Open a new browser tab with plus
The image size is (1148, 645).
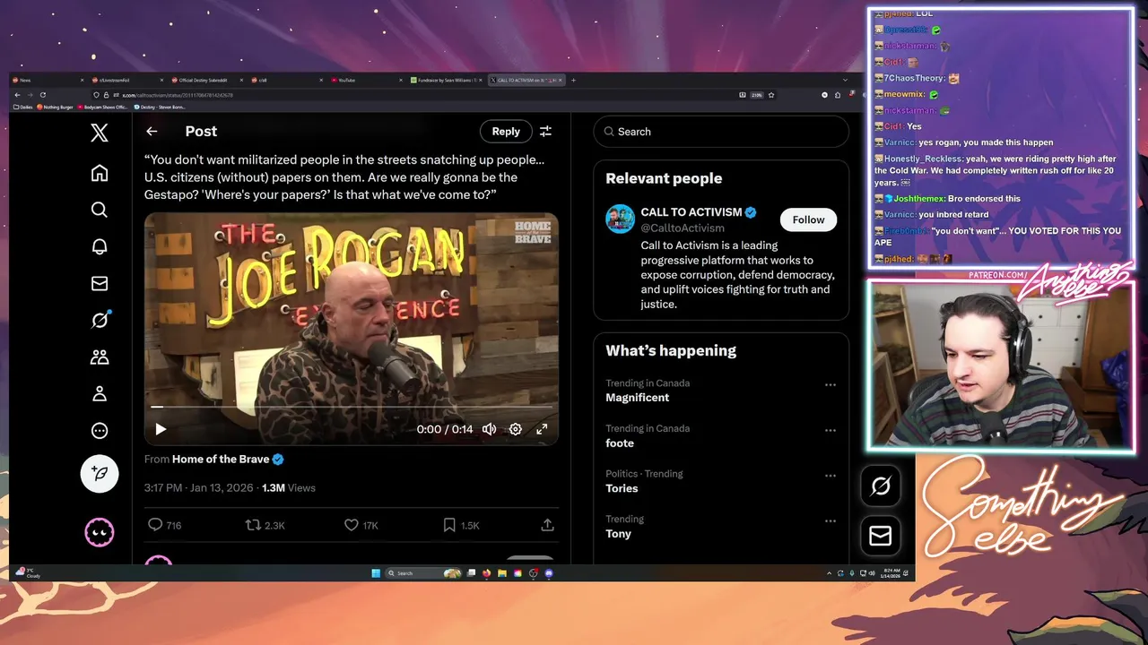click(x=574, y=80)
